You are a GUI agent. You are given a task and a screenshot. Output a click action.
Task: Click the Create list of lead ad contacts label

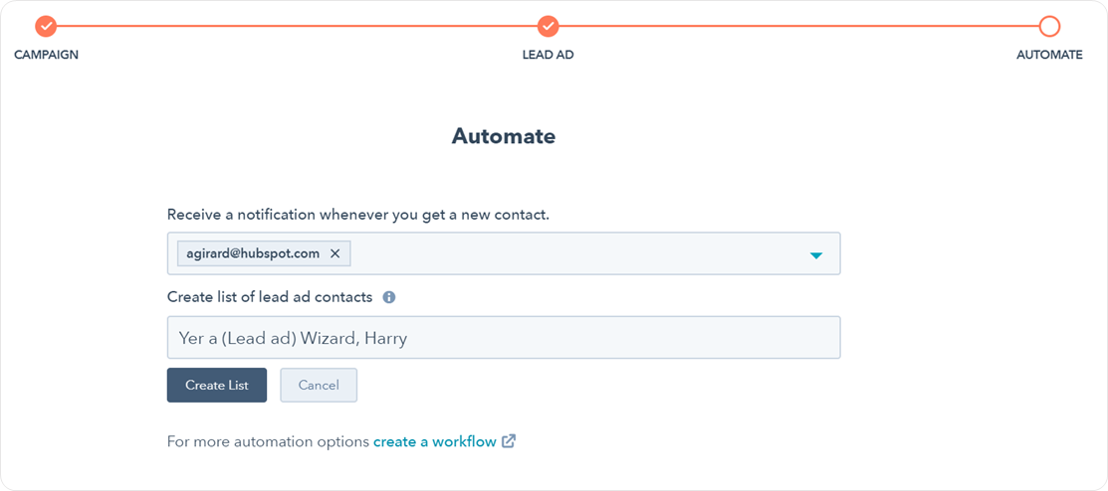point(270,297)
